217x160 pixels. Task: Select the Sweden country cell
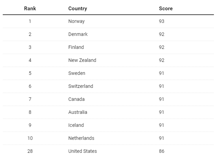coord(77,73)
